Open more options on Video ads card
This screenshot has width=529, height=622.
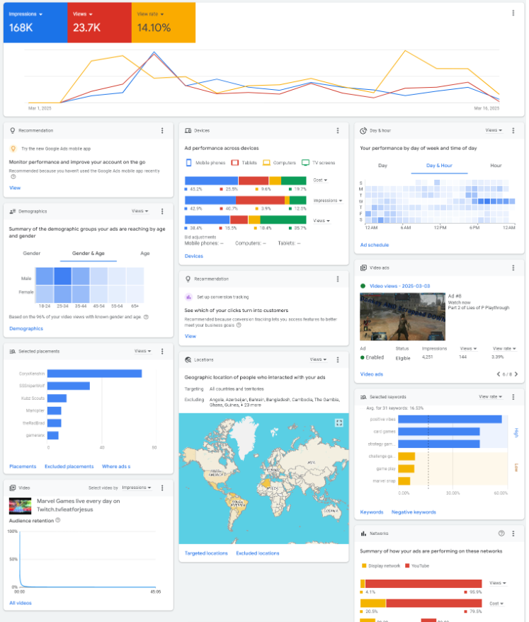513,268
